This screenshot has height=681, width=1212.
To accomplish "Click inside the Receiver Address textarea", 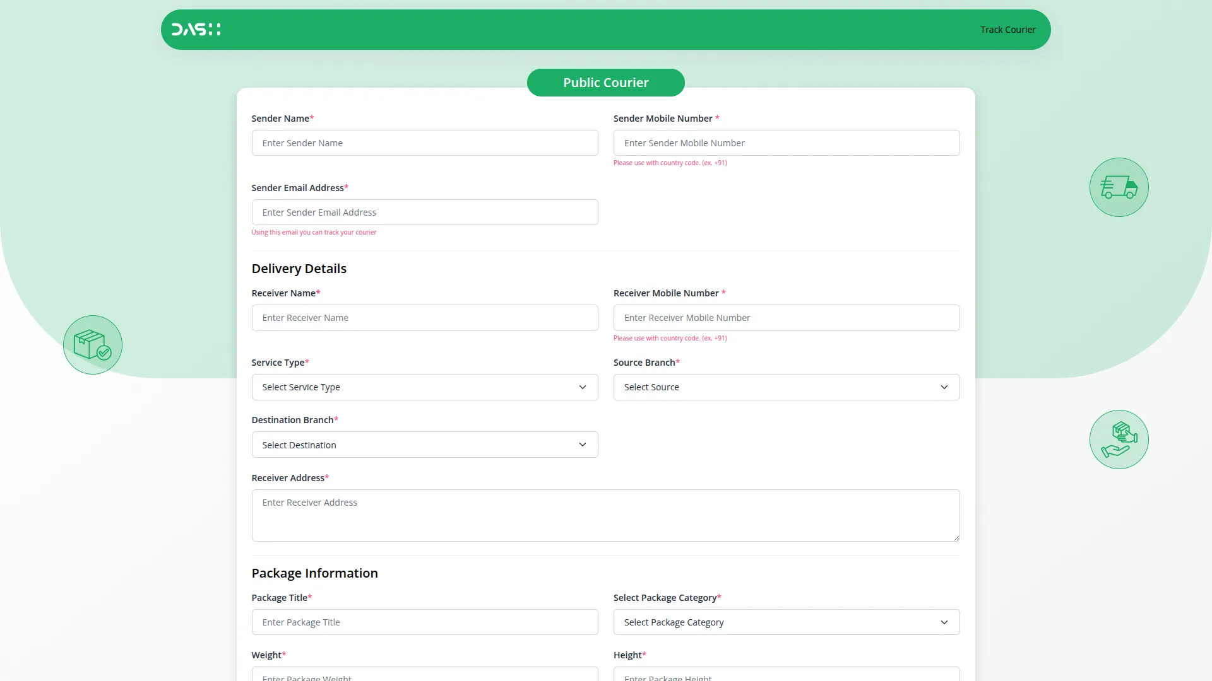I will 605,515.
